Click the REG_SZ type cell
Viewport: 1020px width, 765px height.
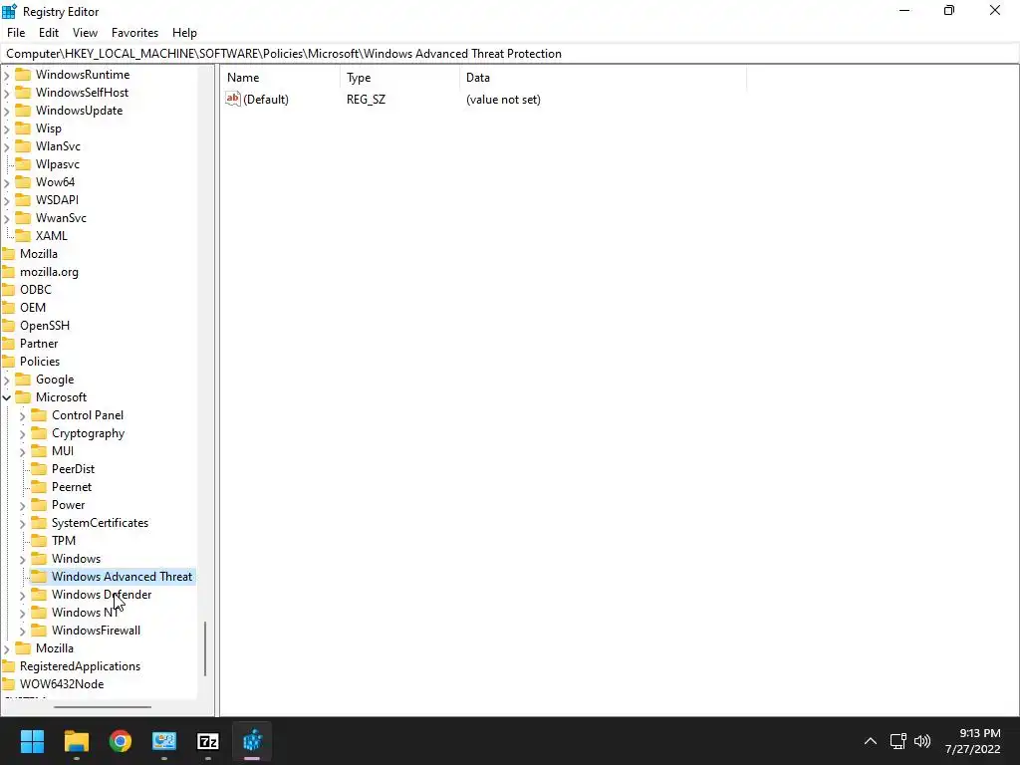coord(366,100)
